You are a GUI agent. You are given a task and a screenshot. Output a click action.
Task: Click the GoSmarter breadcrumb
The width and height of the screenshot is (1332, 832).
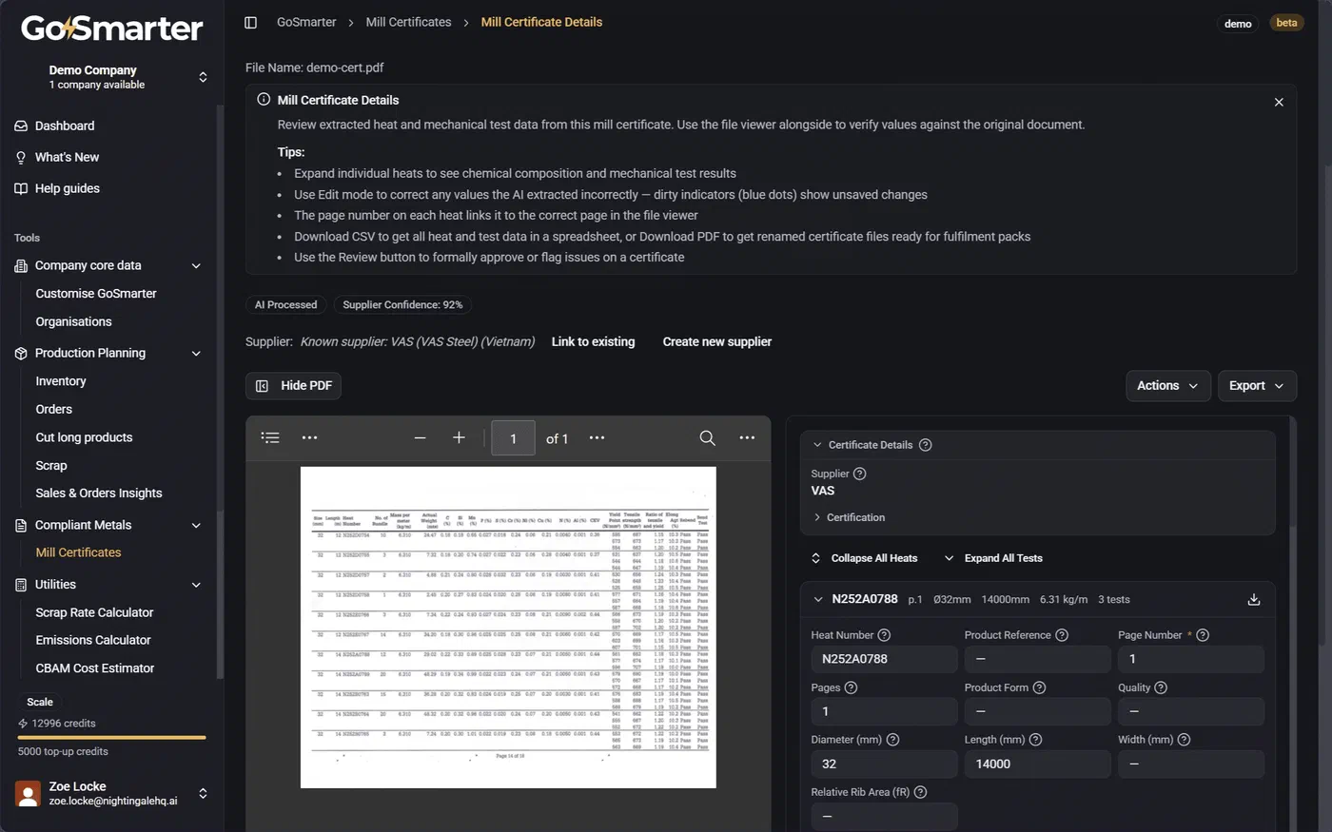click(x=306, y=22)
